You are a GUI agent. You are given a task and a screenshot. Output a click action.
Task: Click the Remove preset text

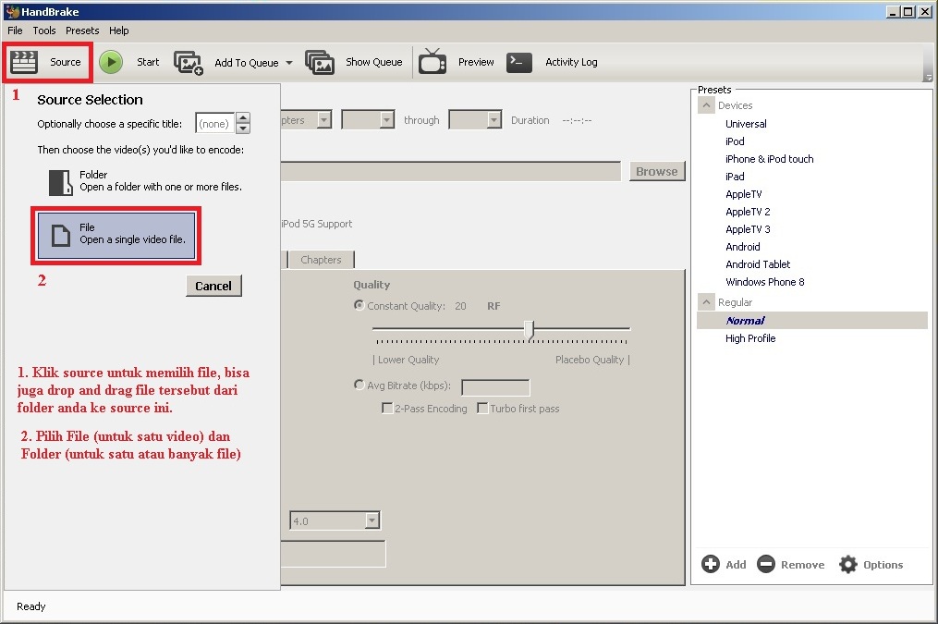(x=802, y=564)
